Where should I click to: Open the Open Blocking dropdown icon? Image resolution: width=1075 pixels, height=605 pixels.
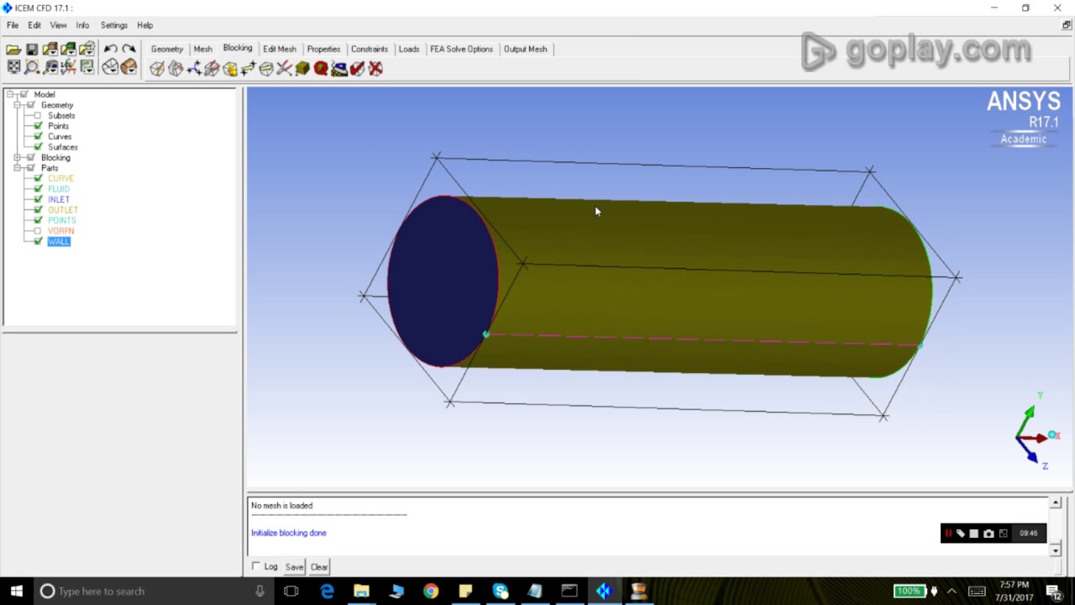tap(87, 50)
